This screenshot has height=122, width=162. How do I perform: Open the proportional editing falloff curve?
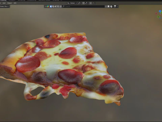tap(93, 3)
